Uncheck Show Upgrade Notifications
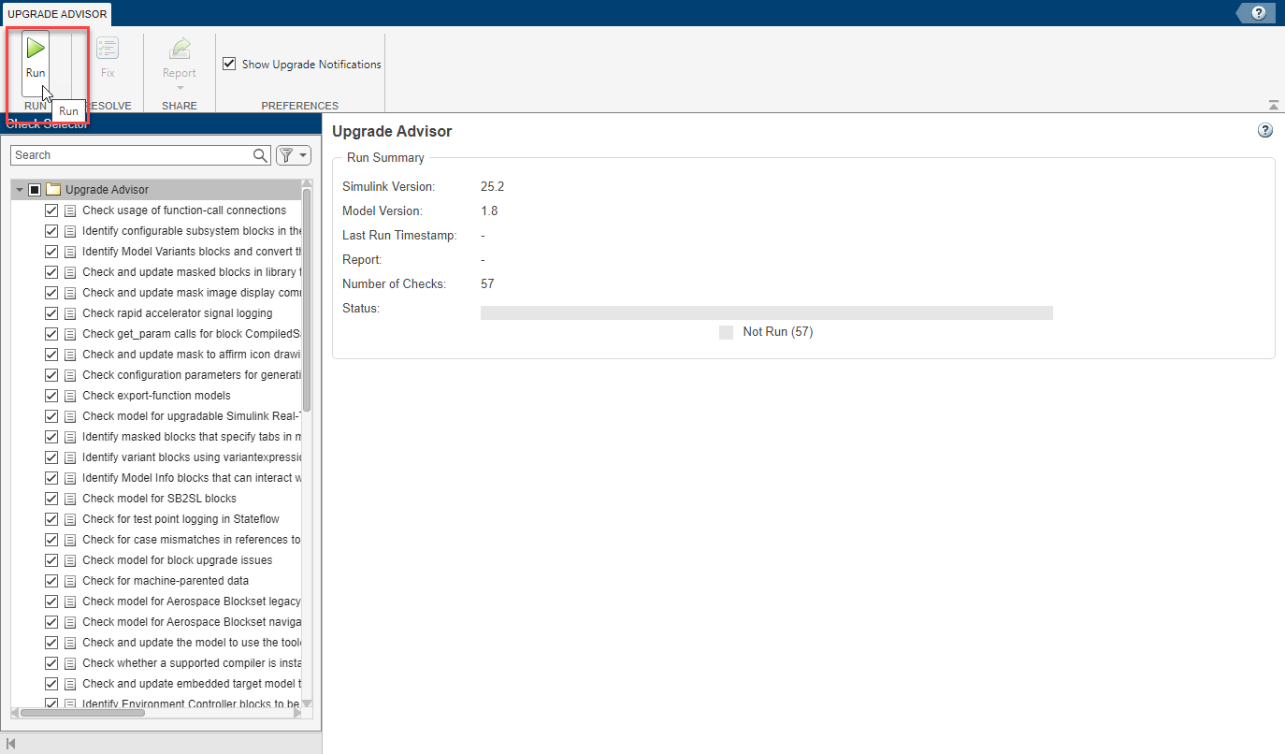 point(228,63)
